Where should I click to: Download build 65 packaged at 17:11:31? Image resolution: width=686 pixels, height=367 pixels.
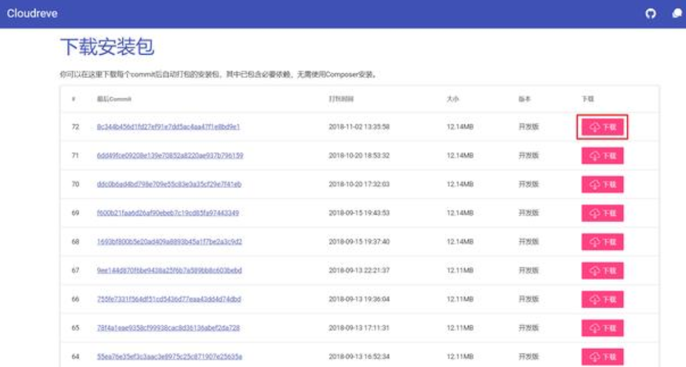click(x=602, y=328)
